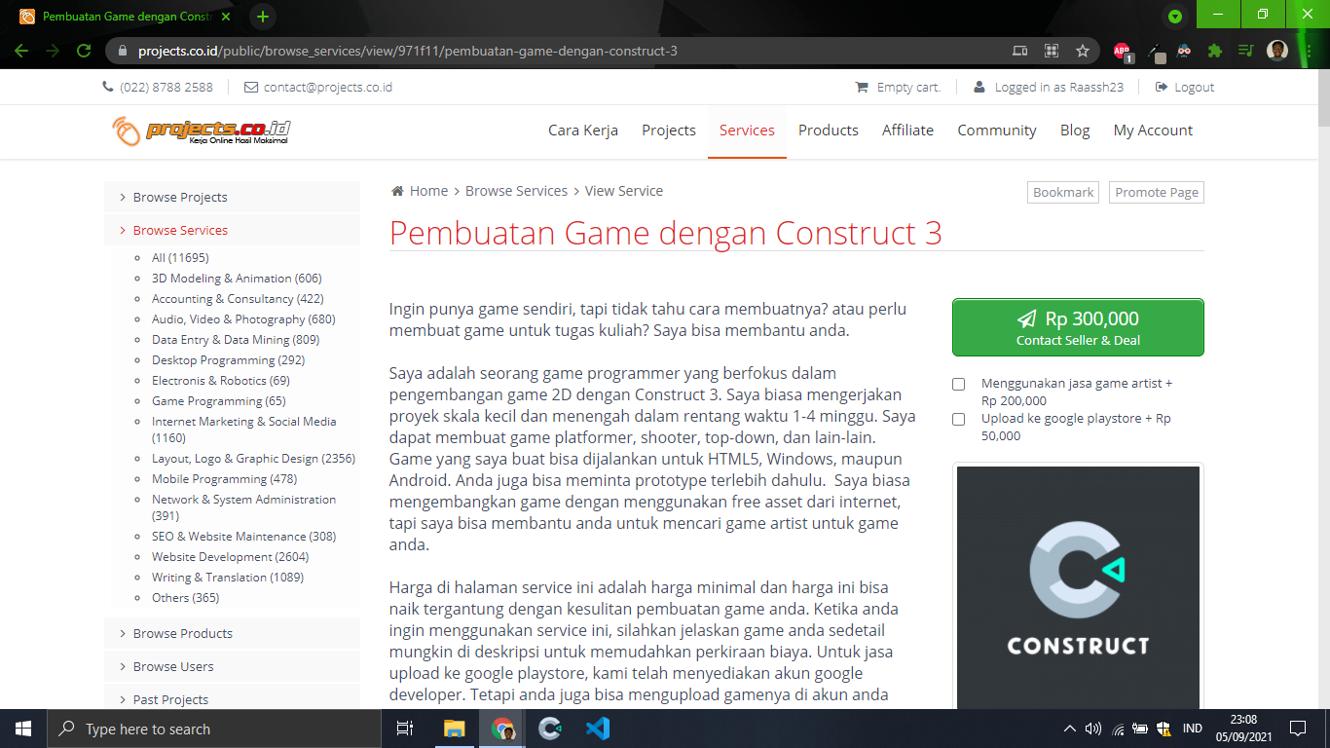This screenshot has height=748, width=1330.
Task: Switch to Construct app in the taskbar
Action: [x=550, y=729]
